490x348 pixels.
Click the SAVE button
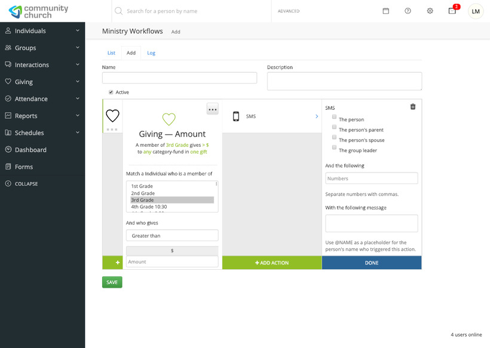(112, 282)
